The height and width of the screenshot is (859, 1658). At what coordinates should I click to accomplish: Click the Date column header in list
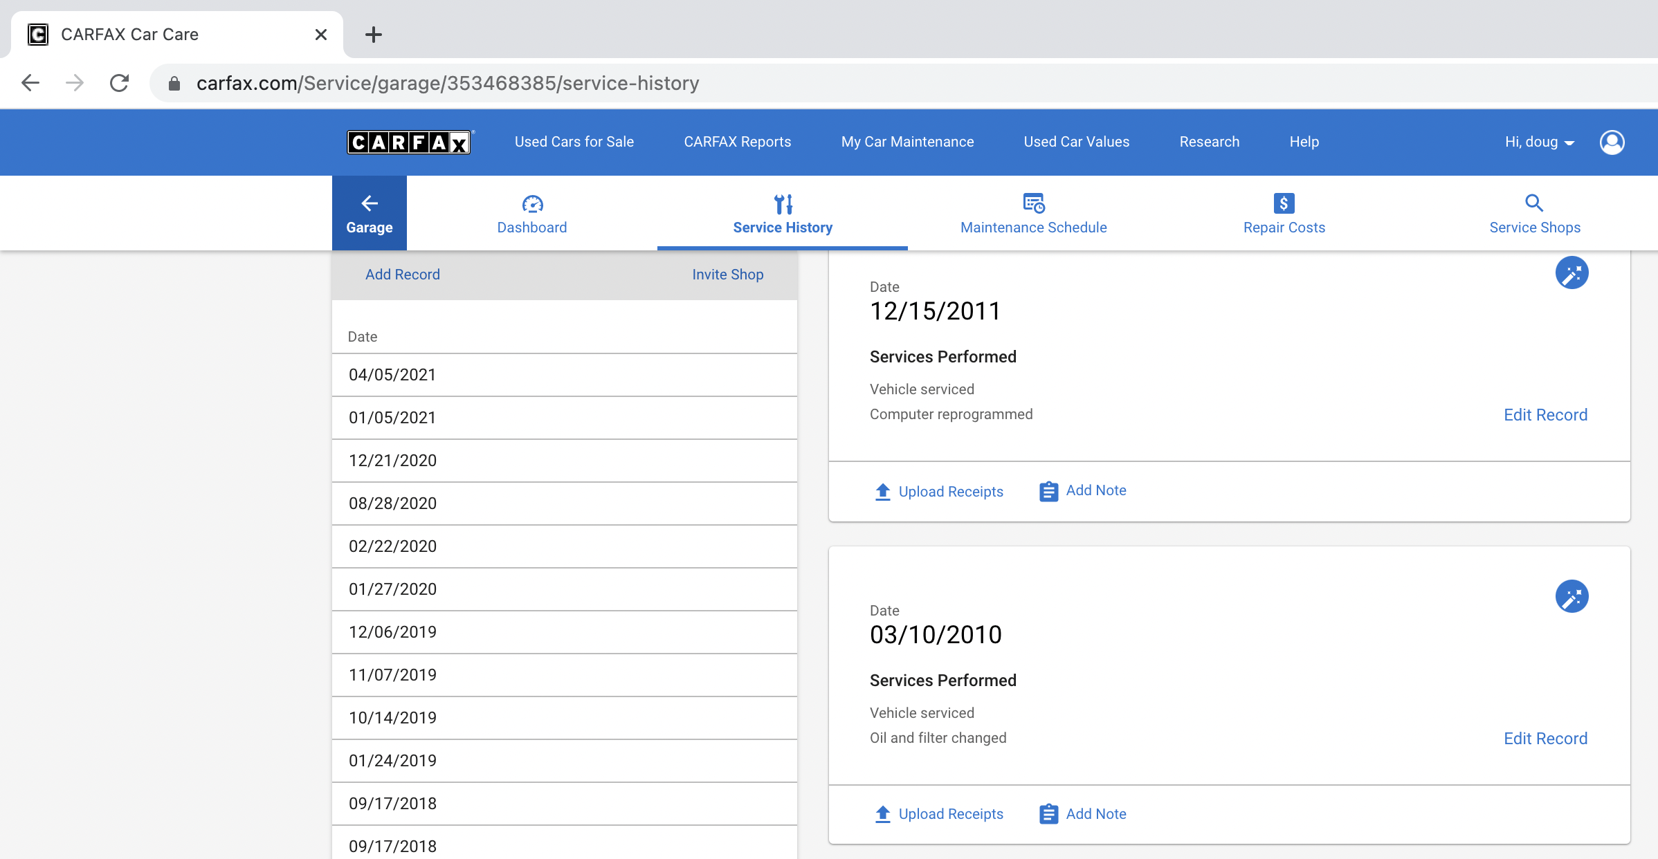pyautogui.click(x=363, y=337)
